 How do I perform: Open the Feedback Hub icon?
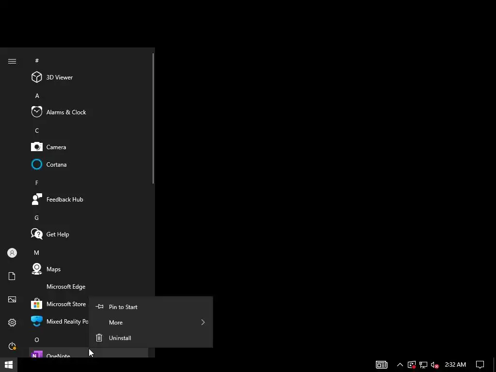click(37, 199)
